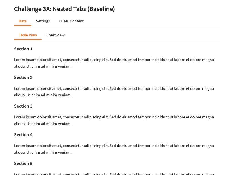Screen dimensions: 234x175
Task: Click first line of Section 3 paragraph
Action: tap(114, 117)
